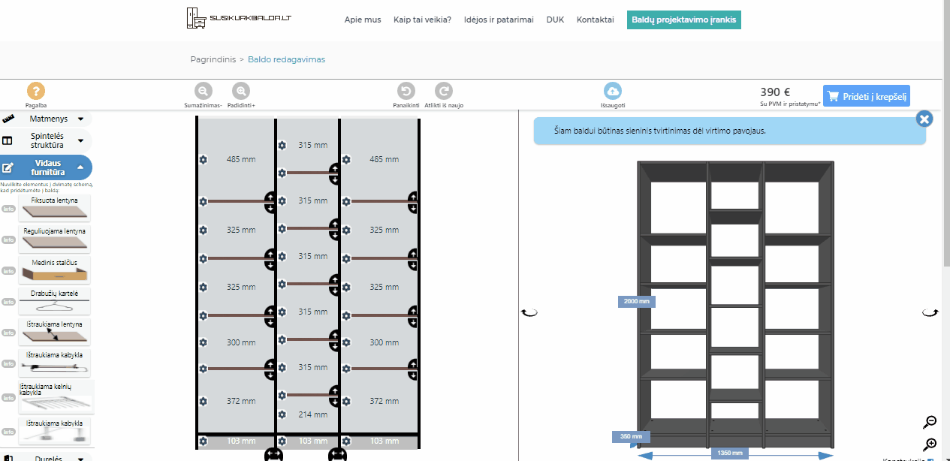The width and height of the screenshot is (950, 461).
Task: Redo with Atlikti iš naujo icon
Action: coord(444,92)
